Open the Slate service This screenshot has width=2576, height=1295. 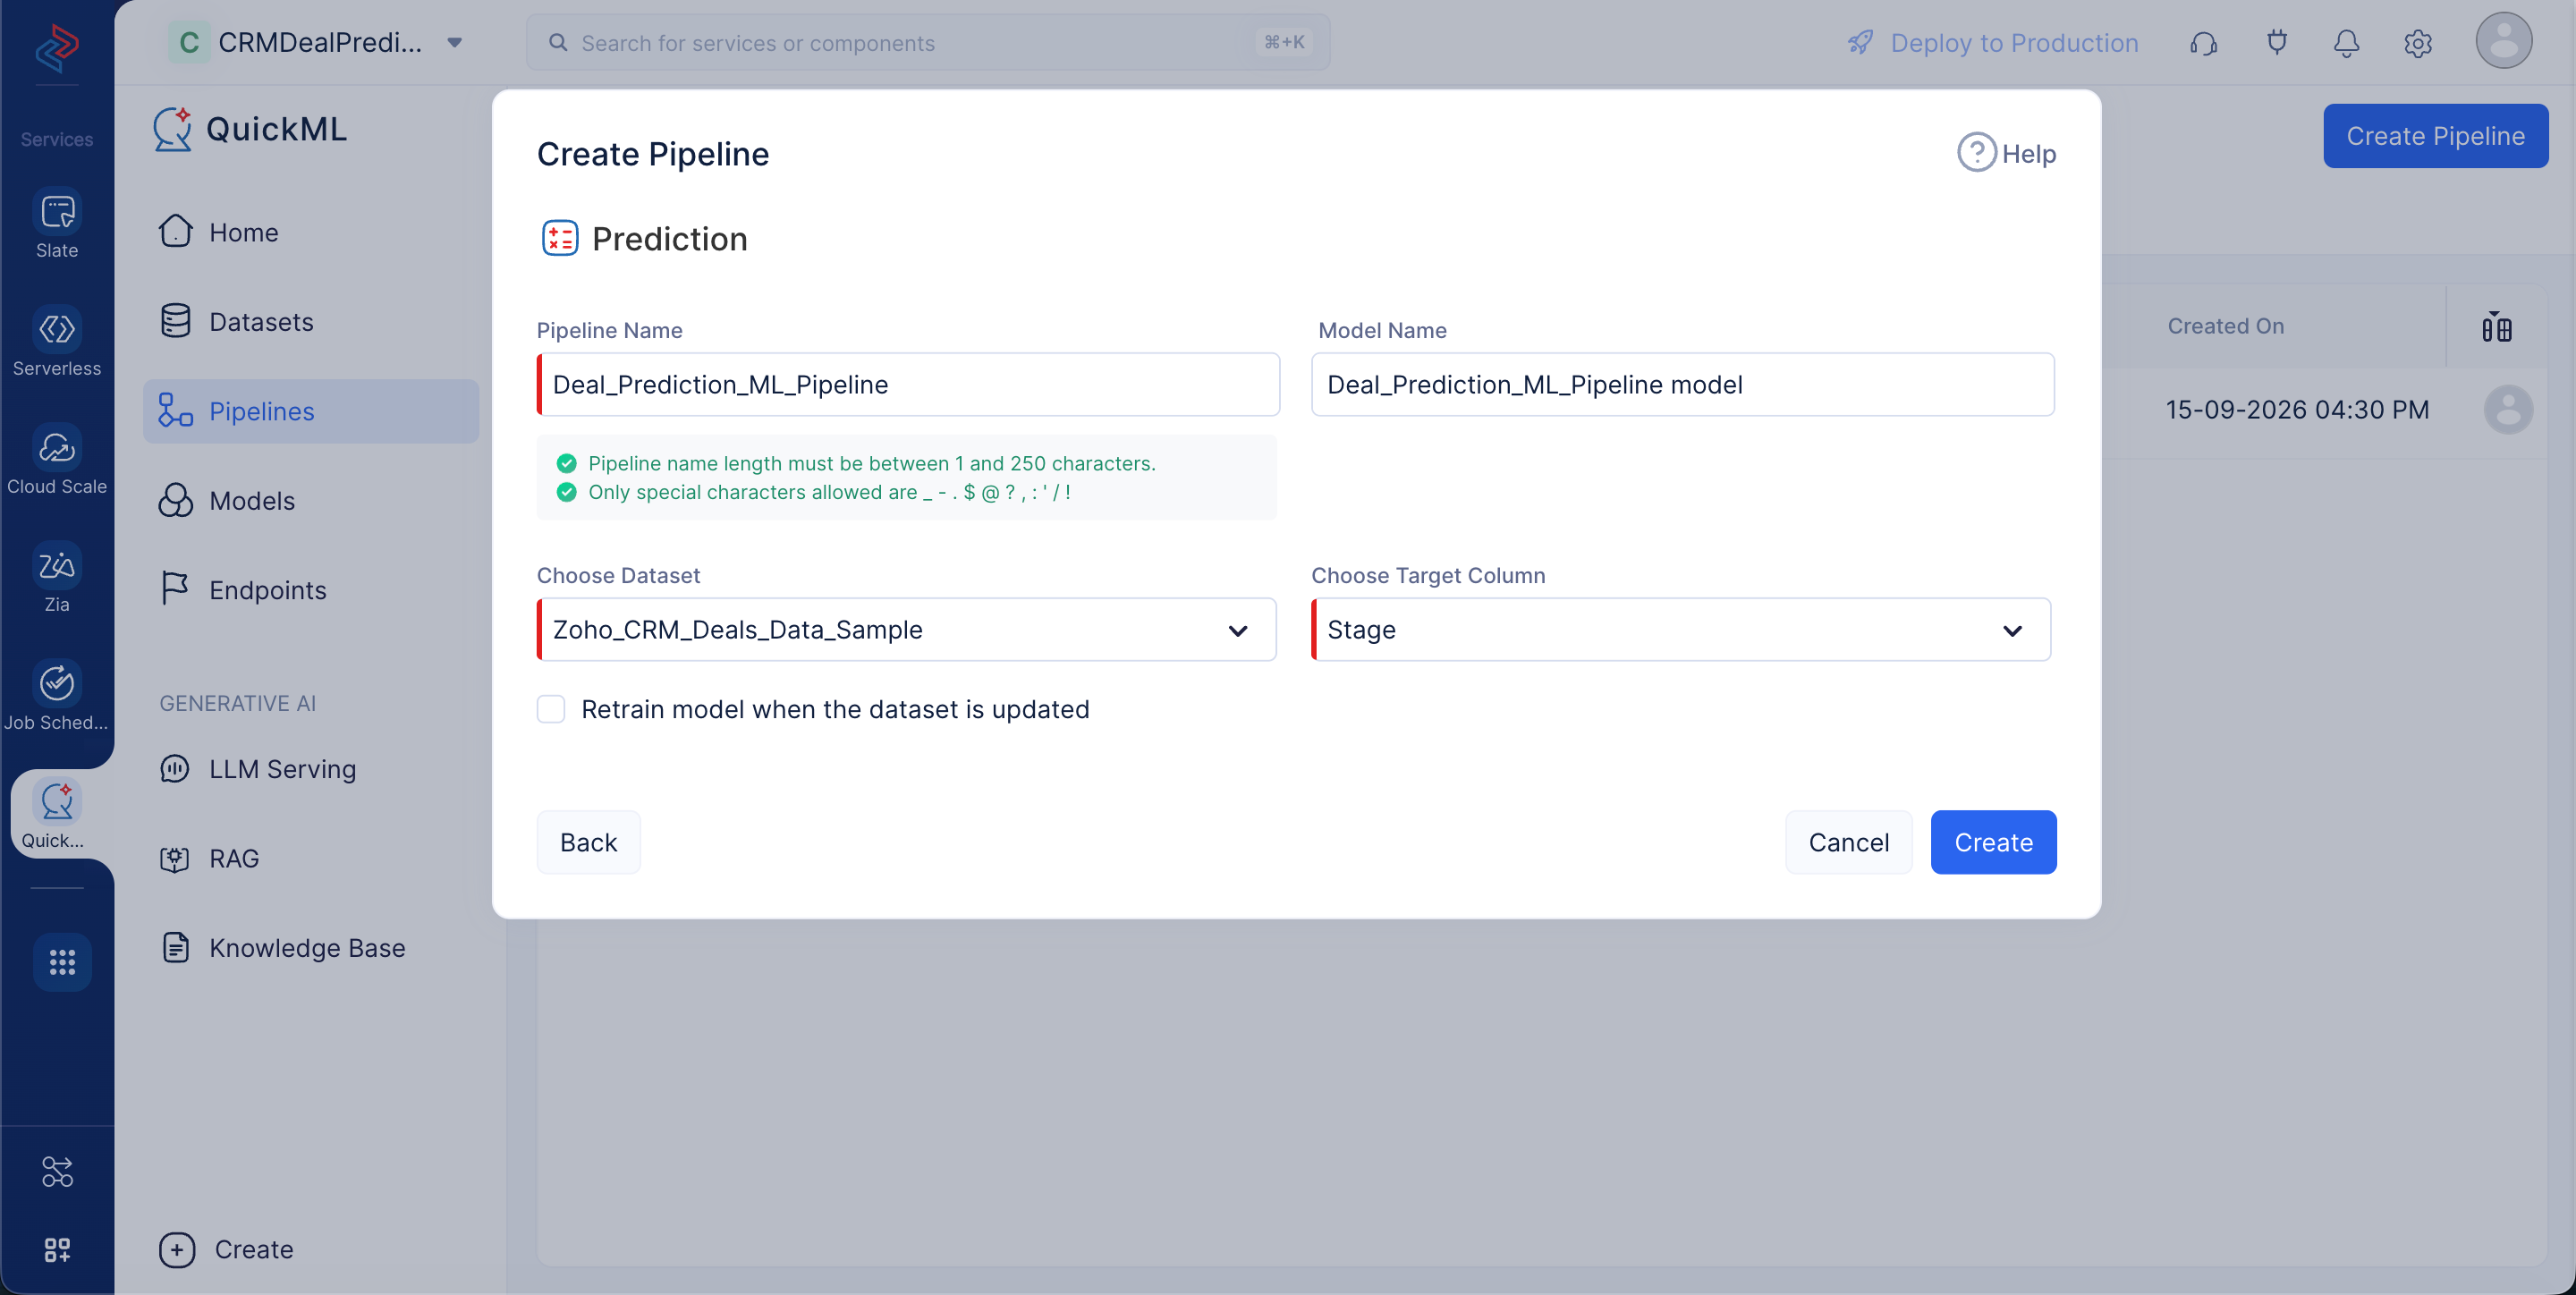(x=57, y=224)
